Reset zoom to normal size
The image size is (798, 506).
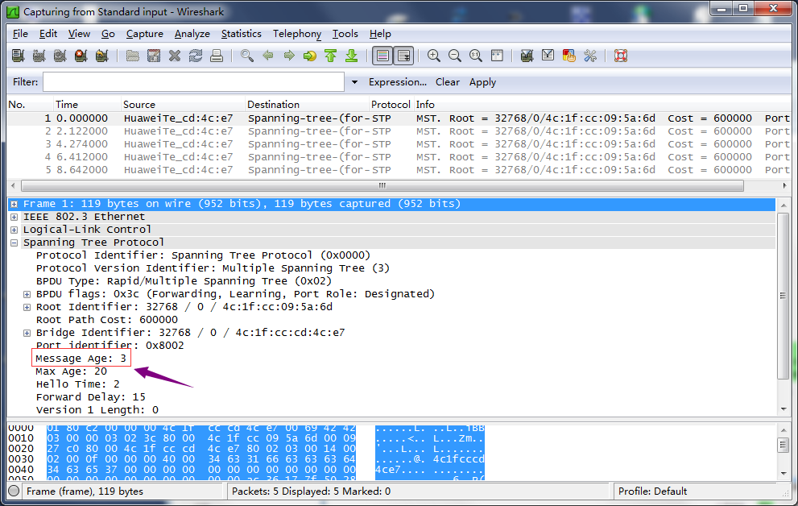click(x=476, y=56)
